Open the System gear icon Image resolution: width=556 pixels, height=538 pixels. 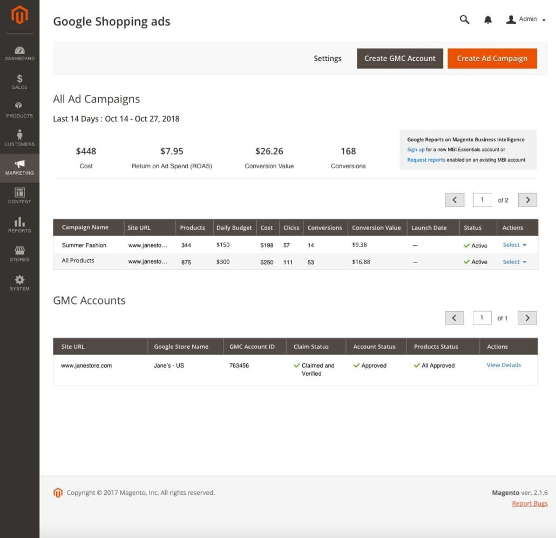(19, 280)
